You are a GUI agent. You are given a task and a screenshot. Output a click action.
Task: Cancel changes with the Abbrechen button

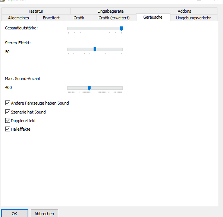pyautogui.click(x=44, y=213)
